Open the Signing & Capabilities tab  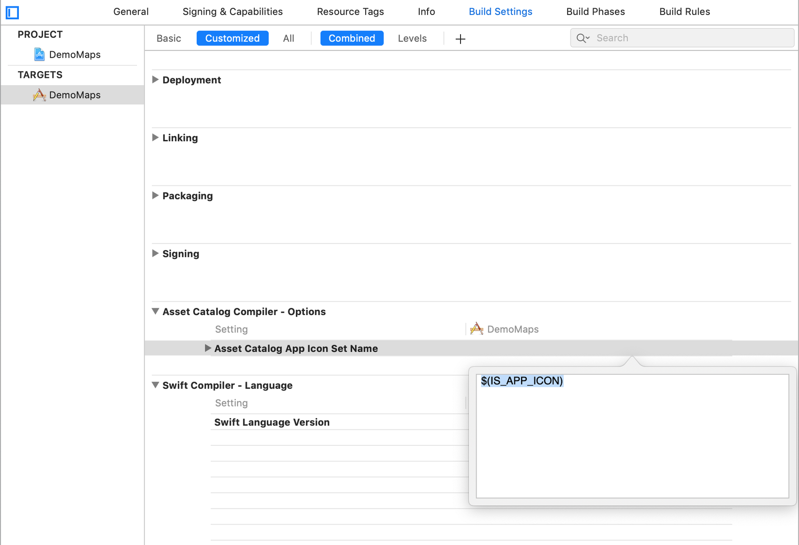tap(232, 12)
